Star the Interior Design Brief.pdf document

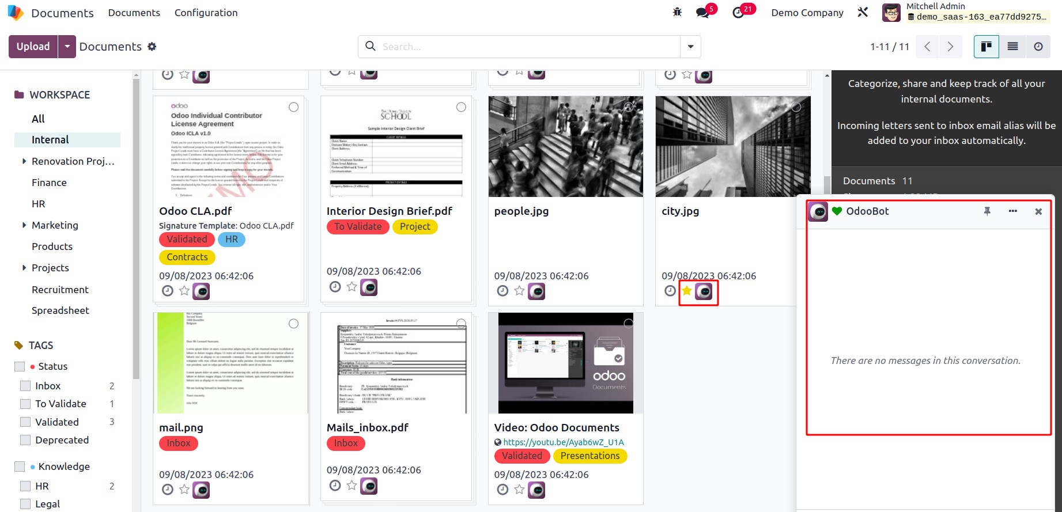(x=352, y=286)
